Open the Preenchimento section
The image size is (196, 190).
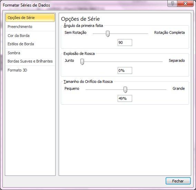pos(30,27)
